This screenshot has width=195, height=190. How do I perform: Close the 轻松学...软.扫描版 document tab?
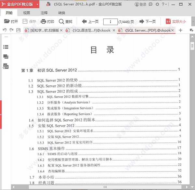tap(61, 30)
